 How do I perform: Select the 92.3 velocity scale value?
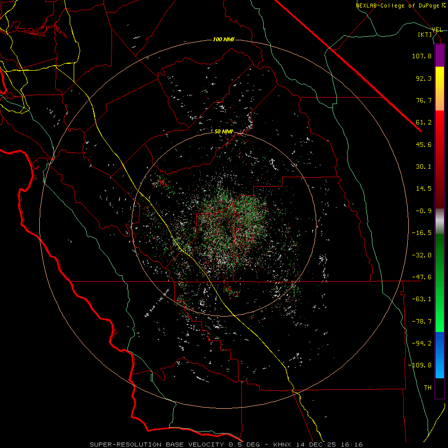pyautogui.click(x=424, y=78)
